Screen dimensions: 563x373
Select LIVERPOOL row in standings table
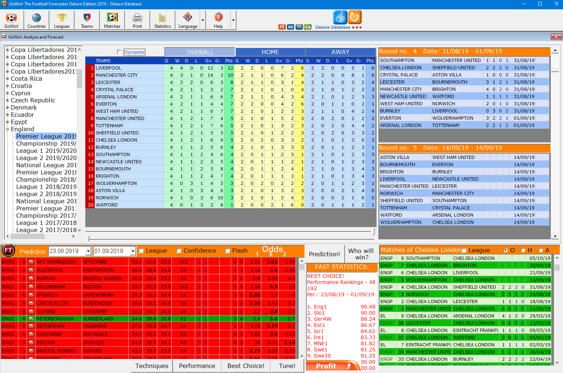230,68
